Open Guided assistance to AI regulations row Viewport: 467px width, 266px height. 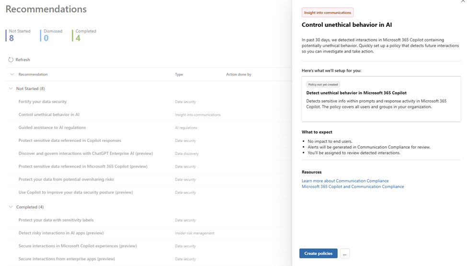52,127
